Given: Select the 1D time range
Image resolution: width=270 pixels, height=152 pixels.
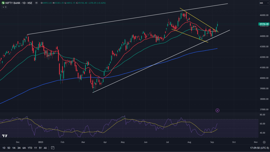Looking at the screenshot, I should pyautogui.click(x=4, y=148).
